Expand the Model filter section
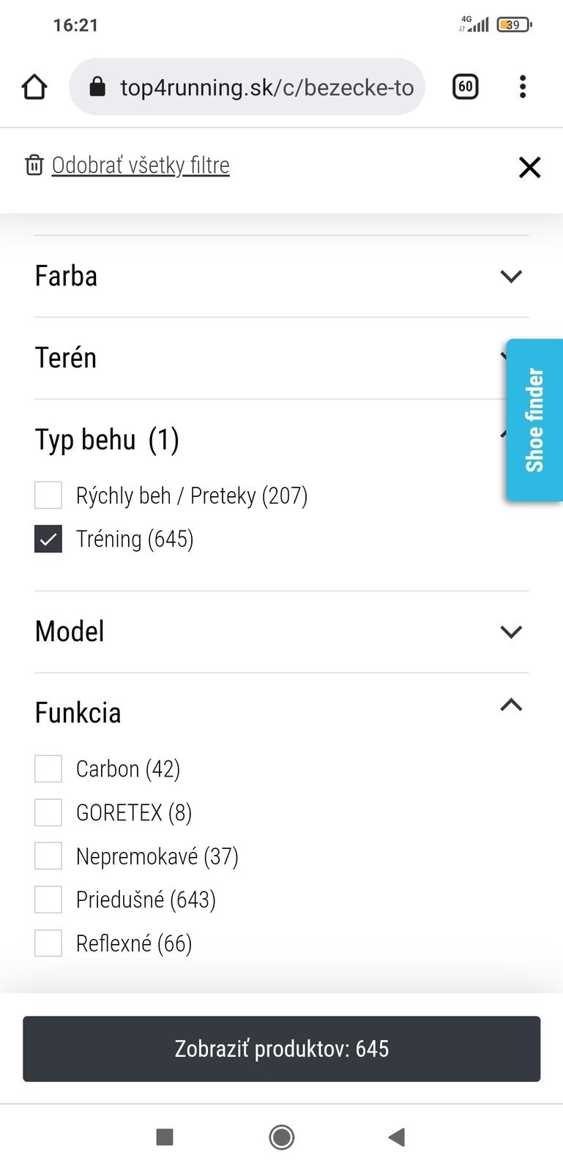This screenshot has height=1171, width=563. 510,632
